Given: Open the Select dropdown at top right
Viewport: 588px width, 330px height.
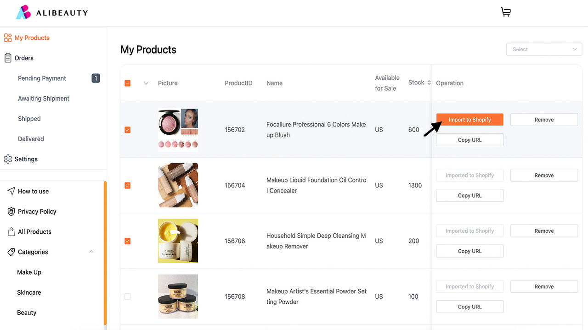Looking at the screenshot, I should 544,49.
